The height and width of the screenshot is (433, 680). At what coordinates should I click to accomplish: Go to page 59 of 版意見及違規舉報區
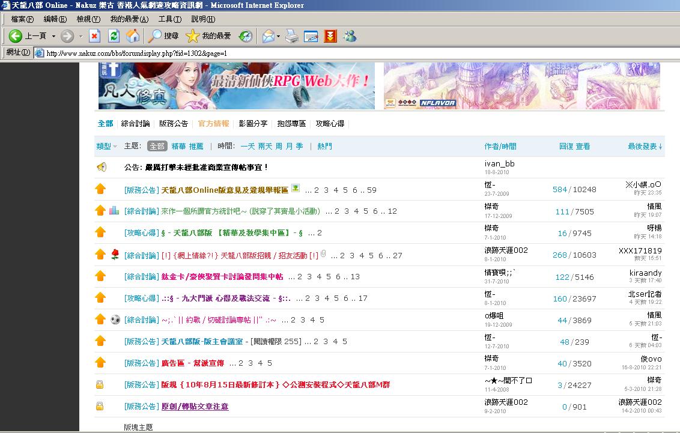pyautogui.click(x=372, y=190)
